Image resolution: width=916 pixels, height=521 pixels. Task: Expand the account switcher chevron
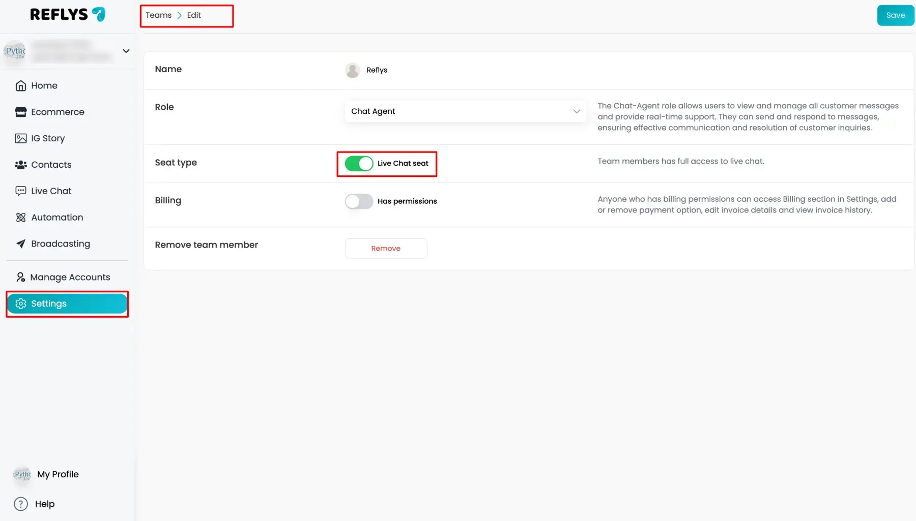point(126,51)
